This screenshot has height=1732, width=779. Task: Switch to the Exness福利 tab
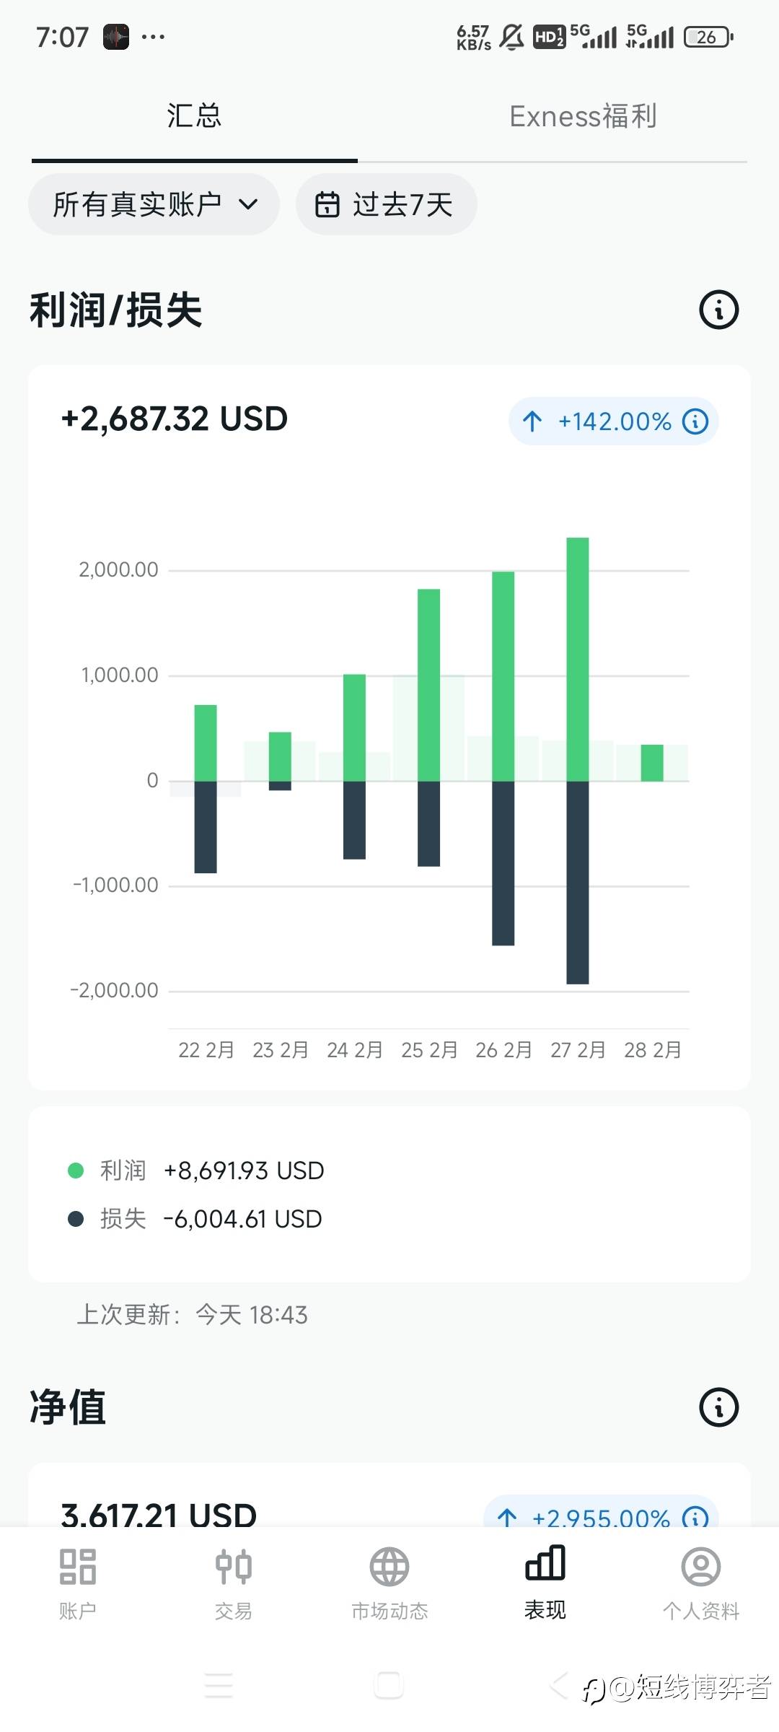pyautogui.click(x=583, y=116)
